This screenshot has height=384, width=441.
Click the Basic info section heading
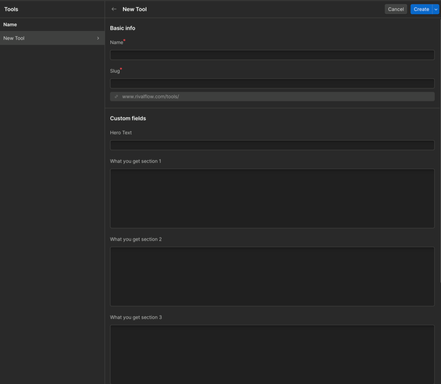122,28
